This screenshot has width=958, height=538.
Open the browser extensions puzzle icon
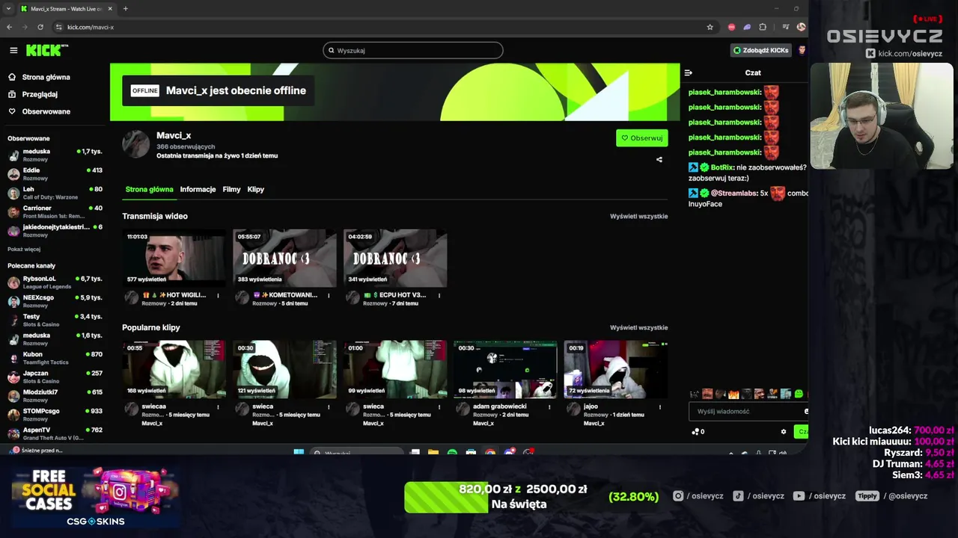[763, 27]
